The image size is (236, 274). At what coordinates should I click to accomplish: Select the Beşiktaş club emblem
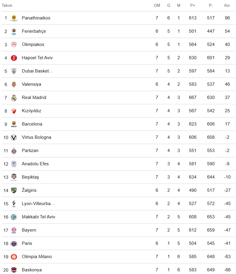point(14,177)
